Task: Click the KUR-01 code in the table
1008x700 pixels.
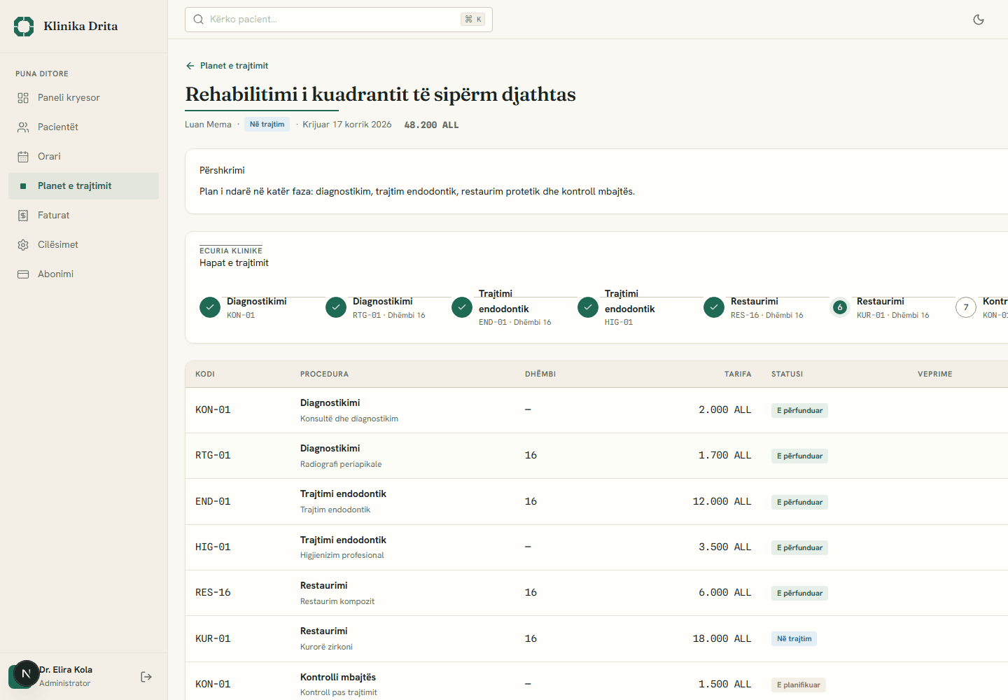Action: coord(213,639)
